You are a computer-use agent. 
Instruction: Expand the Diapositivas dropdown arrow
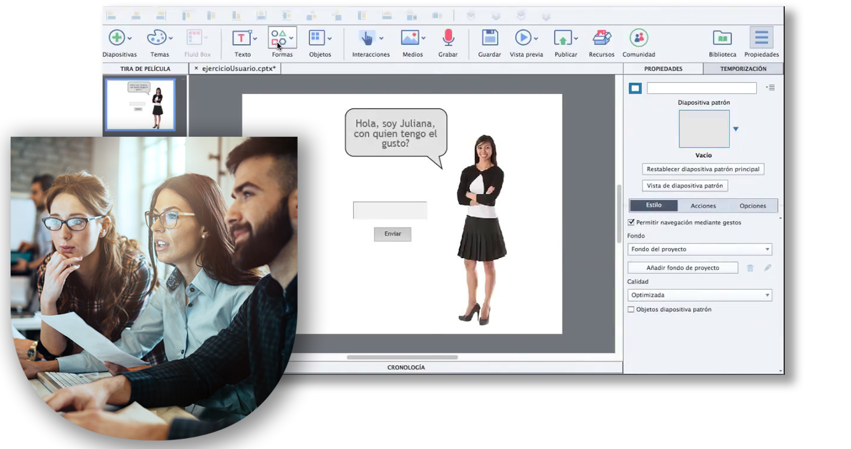tap(130, 38)
